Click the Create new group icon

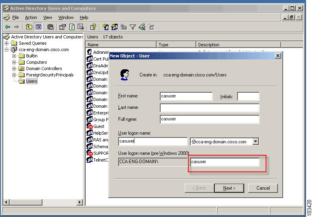coord(115,27)
